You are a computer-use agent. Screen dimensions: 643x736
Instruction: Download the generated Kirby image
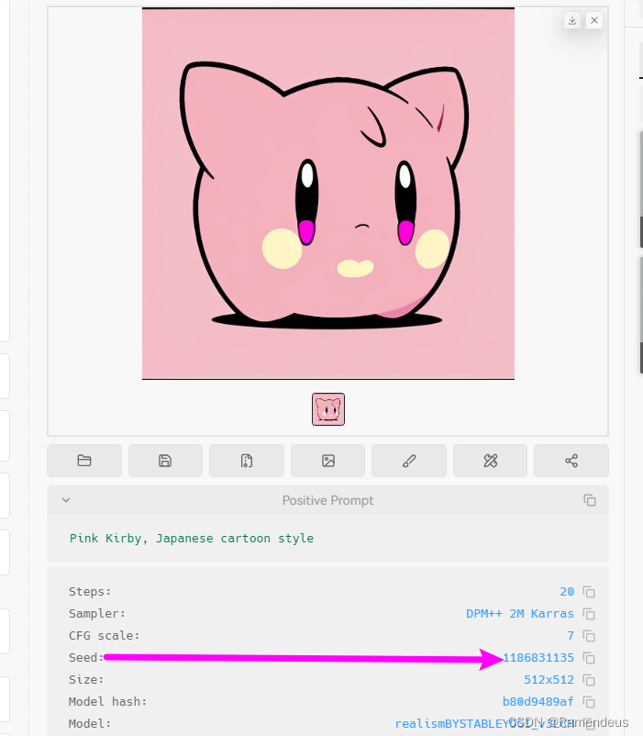click(x=572, y=21)
